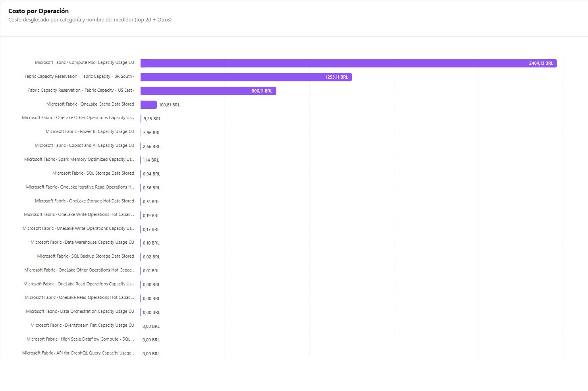This screenshot has height=391, width=588.
Task: Click label 'Microsoft Fabric · Power BI Capacity Usage CU'
Action: (90, 132)
